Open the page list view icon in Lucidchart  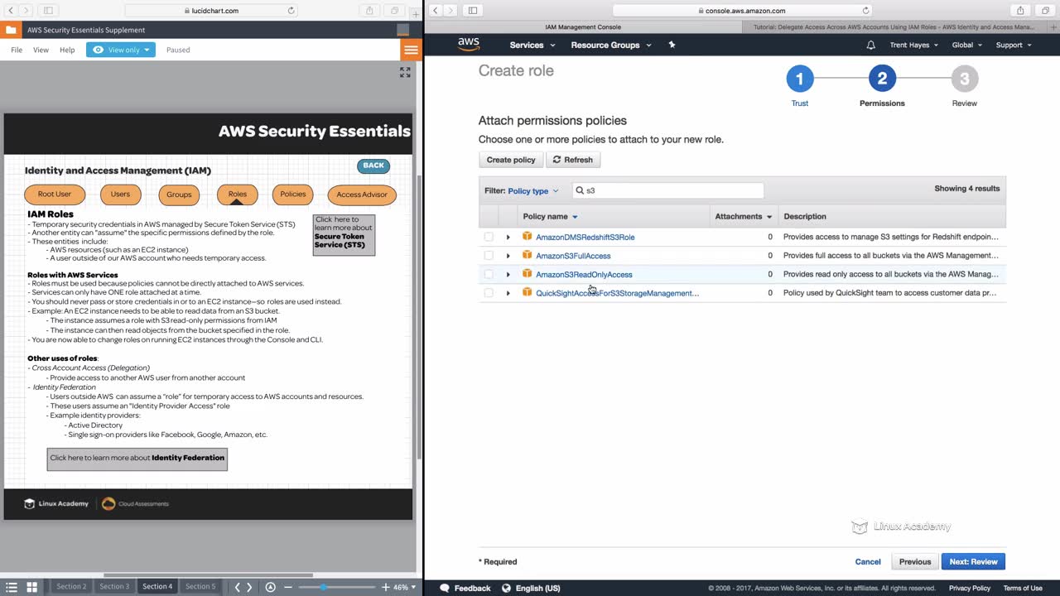coord(12,587)
